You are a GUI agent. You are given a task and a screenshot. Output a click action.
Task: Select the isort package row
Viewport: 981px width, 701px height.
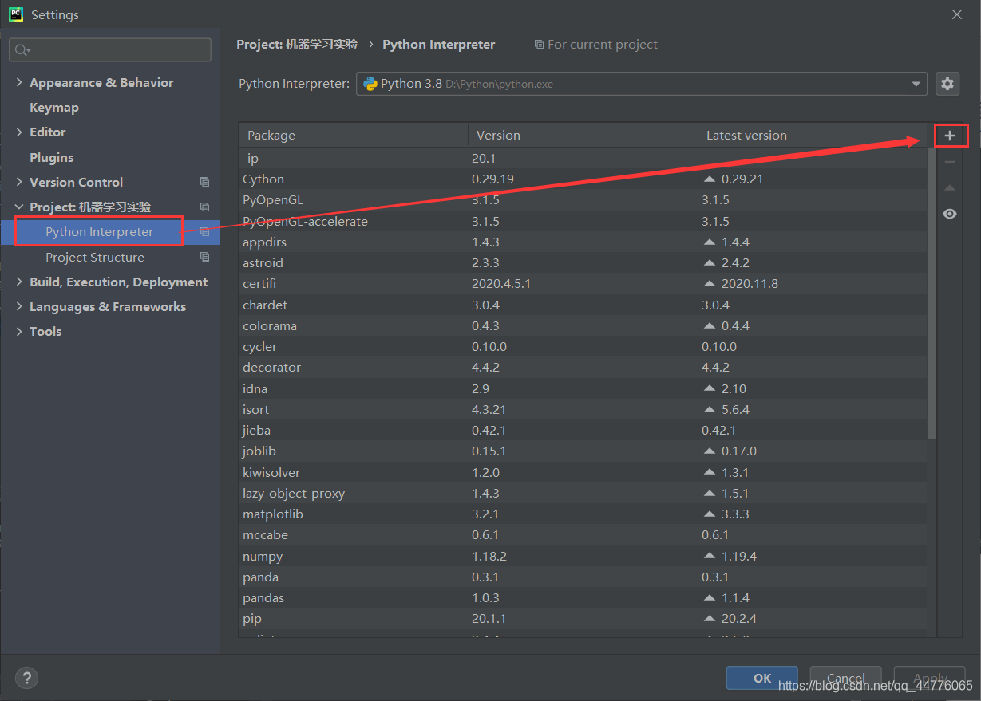[x=583, y=409]
